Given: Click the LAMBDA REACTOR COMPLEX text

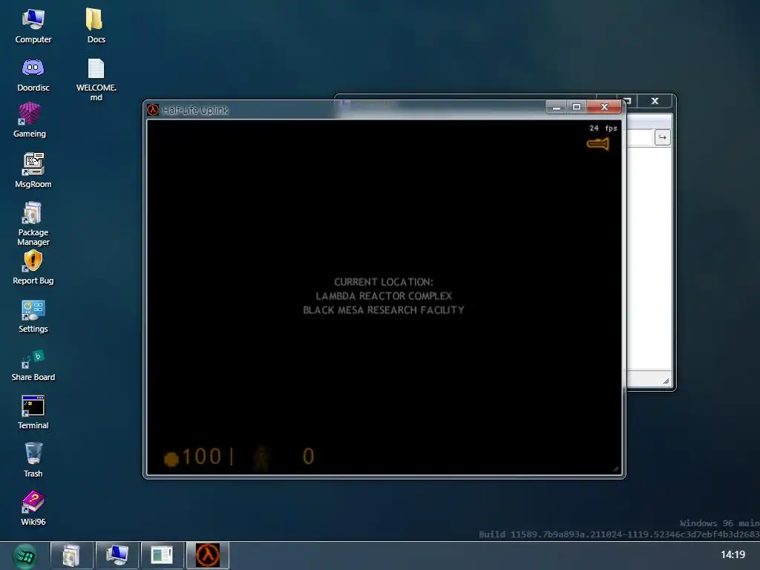Looking at the screenshot, I should pyautogui.click(x=384, y=295).
